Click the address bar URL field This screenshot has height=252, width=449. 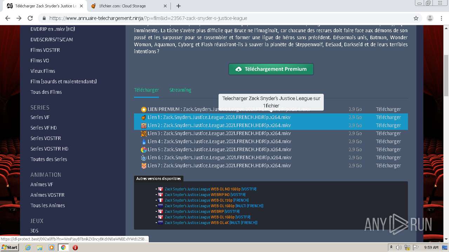pyautogui.click(x=224, y=18)
